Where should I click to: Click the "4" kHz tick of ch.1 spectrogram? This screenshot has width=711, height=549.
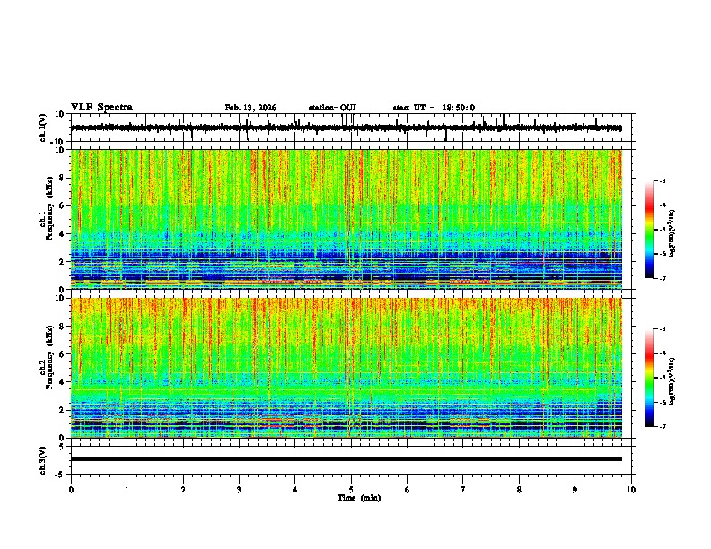(62, 234)
